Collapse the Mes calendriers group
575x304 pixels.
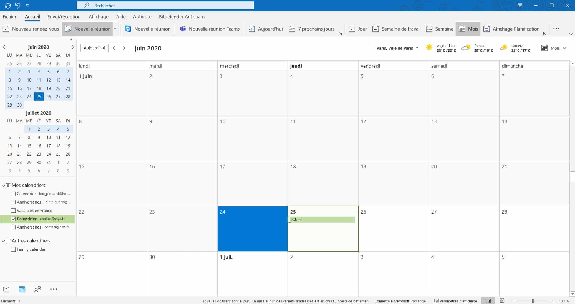coord(3,186)
